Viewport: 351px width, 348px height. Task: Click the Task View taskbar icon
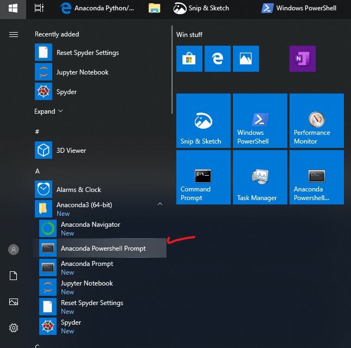39,8
